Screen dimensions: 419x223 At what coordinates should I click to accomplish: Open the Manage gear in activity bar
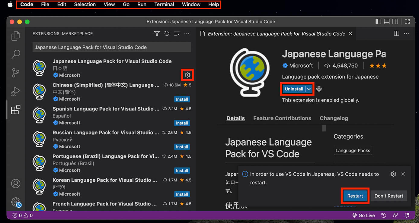pos(16,202)
